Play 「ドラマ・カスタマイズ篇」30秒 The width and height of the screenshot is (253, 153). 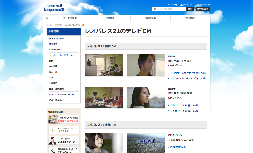pyautogui.click(x=188, y=73)
